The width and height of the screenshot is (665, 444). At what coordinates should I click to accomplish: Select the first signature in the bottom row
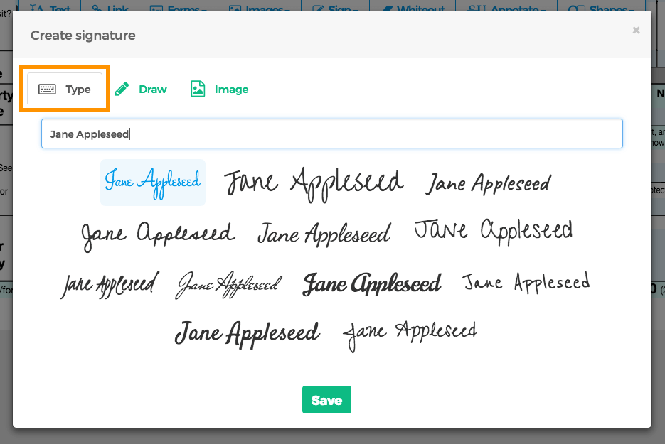click(248, 332)
